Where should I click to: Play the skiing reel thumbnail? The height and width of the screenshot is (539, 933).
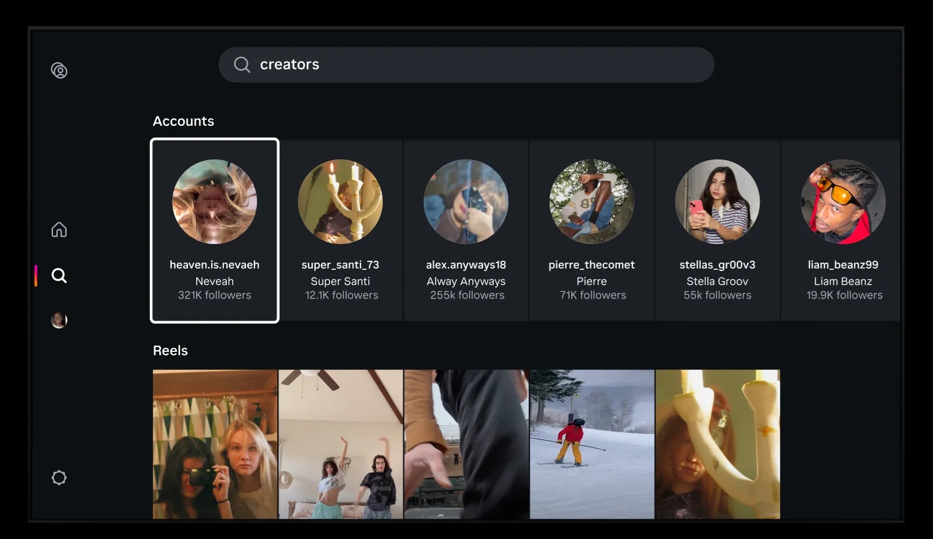[x=592, y=444]
